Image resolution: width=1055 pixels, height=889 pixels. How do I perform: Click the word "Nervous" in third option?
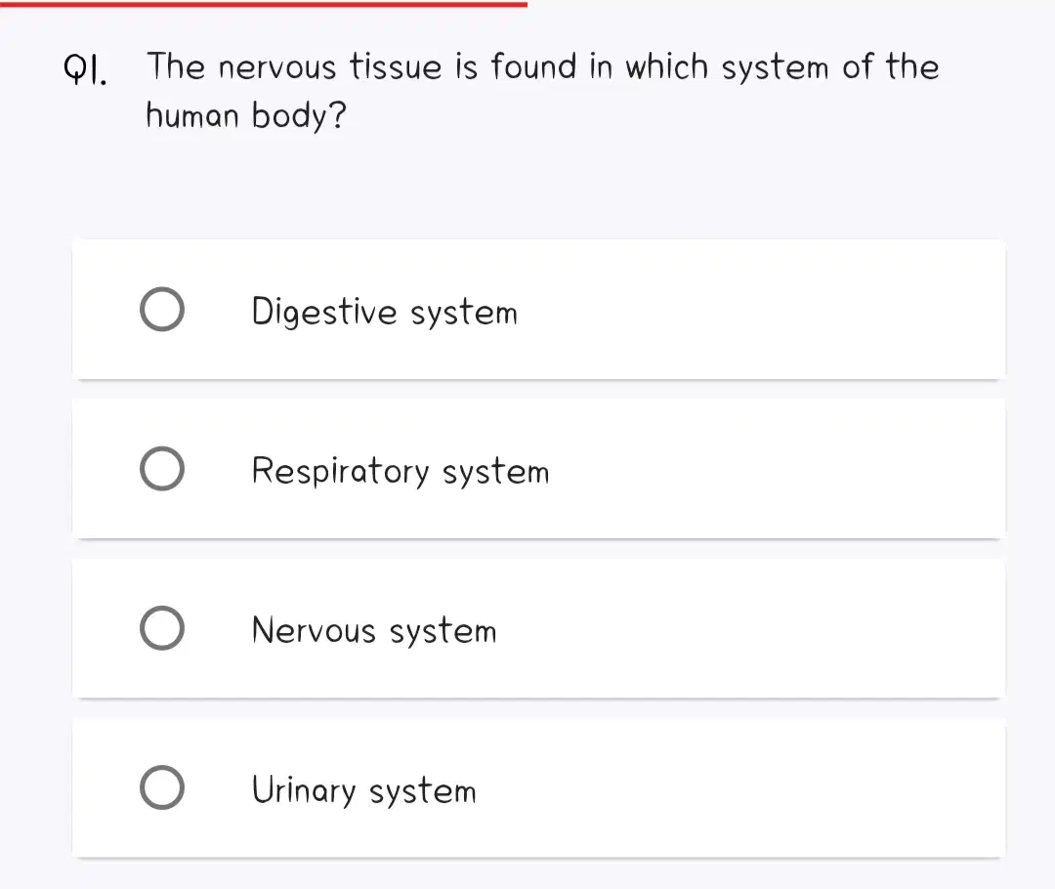(314, 630)
